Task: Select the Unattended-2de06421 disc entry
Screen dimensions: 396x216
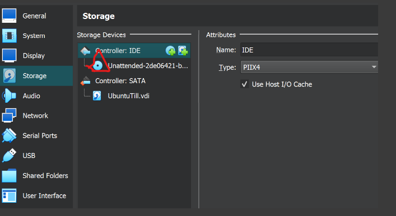Action: click(148, 66)
